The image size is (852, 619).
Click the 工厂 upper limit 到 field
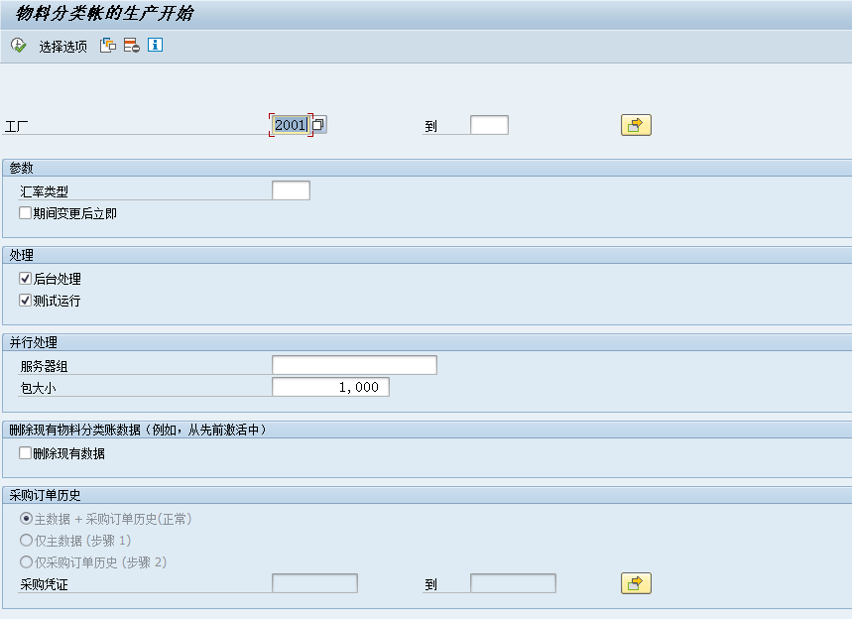click(489, 125)
